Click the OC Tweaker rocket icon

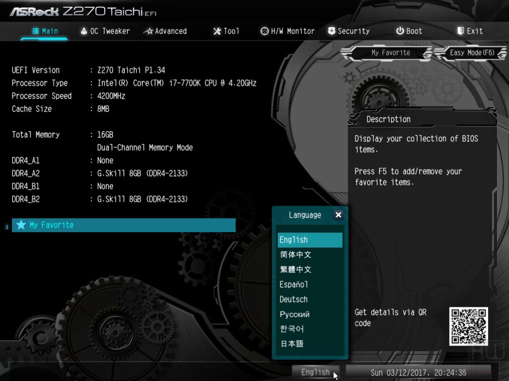pos(84,31)
